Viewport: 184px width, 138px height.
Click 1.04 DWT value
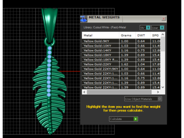pyautogui.click(x=141, y=64)
